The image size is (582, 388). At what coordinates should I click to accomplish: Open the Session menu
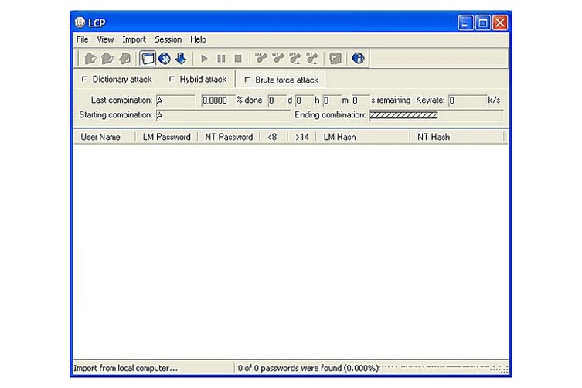168,39
